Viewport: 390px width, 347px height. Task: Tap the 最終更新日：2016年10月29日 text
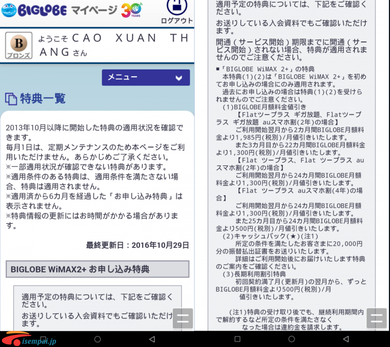[x=137, y=245]
